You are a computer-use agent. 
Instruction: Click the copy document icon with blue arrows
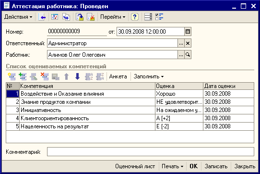[66, 17]
